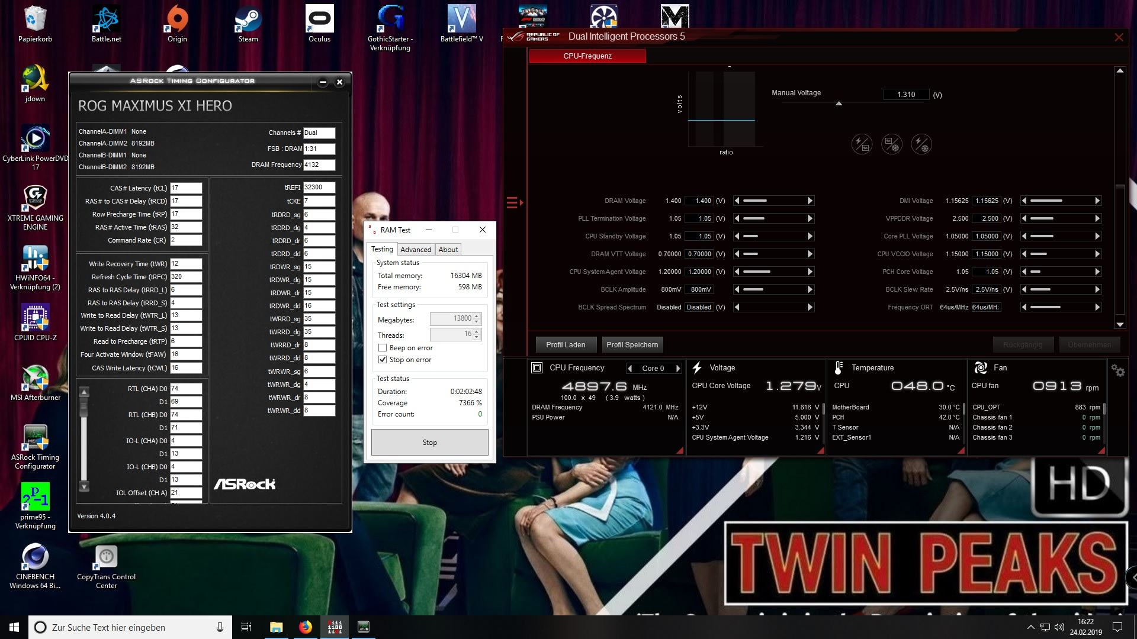
Task: Decrease PLL Termination Voltage with left arrow
Action: click(737, 218)
